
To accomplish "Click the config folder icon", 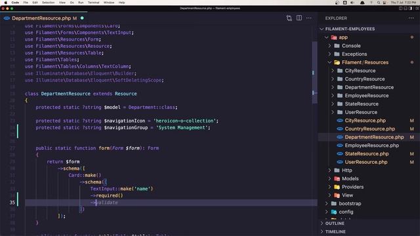I will pyautogui.click(x=334, y=212).
